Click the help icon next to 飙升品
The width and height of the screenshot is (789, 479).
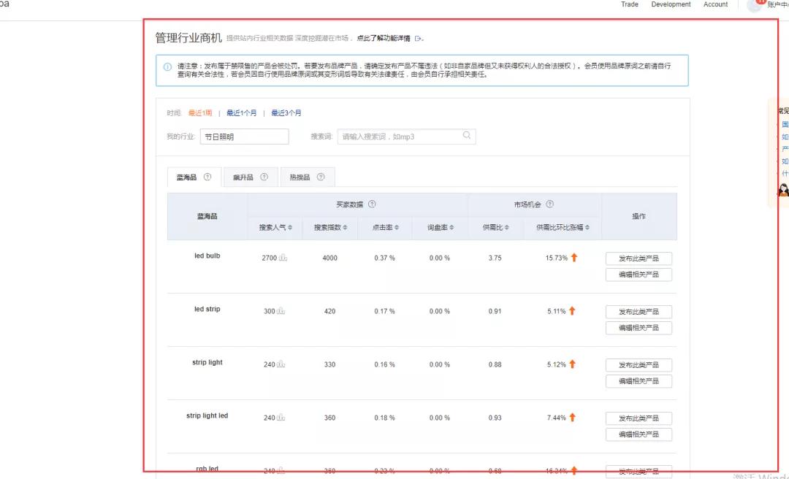point(264,177)
